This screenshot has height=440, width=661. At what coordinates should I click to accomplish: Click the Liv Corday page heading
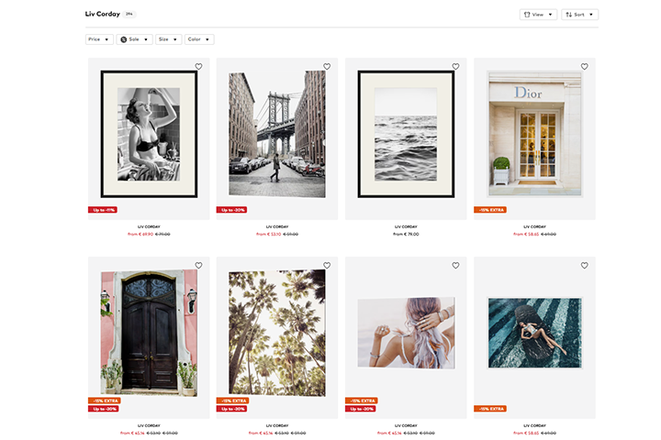pyautogui.click(x=103, y=14)
